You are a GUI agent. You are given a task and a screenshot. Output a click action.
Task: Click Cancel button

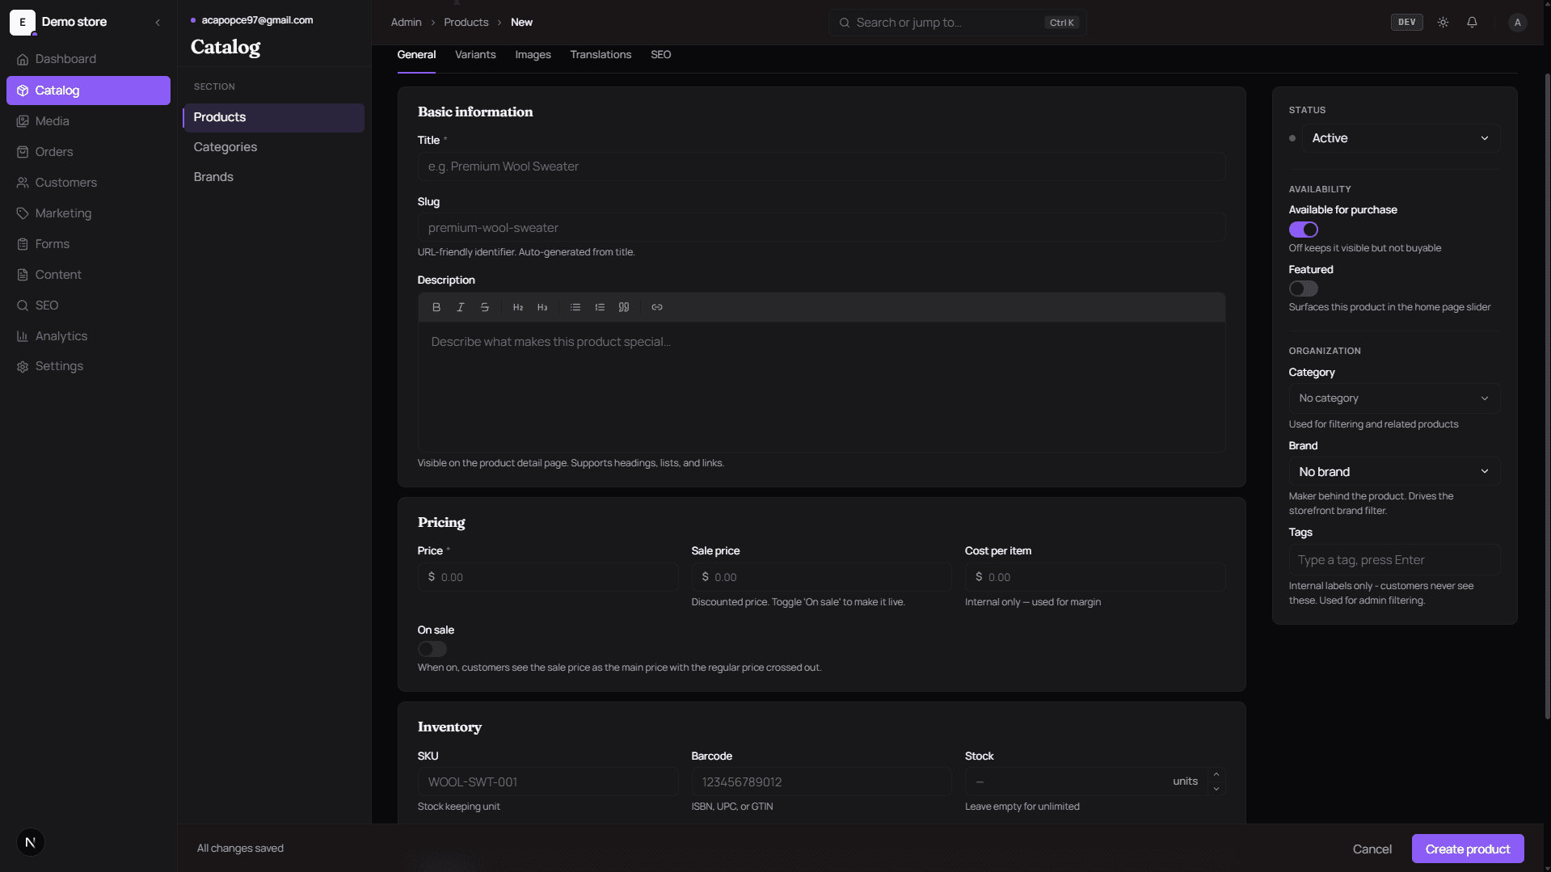tap(1372, 849)
